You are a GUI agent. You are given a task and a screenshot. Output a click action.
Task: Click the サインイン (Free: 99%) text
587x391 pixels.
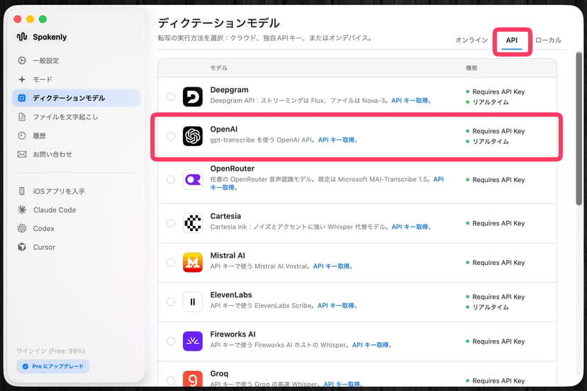click(x=51, y=351)
